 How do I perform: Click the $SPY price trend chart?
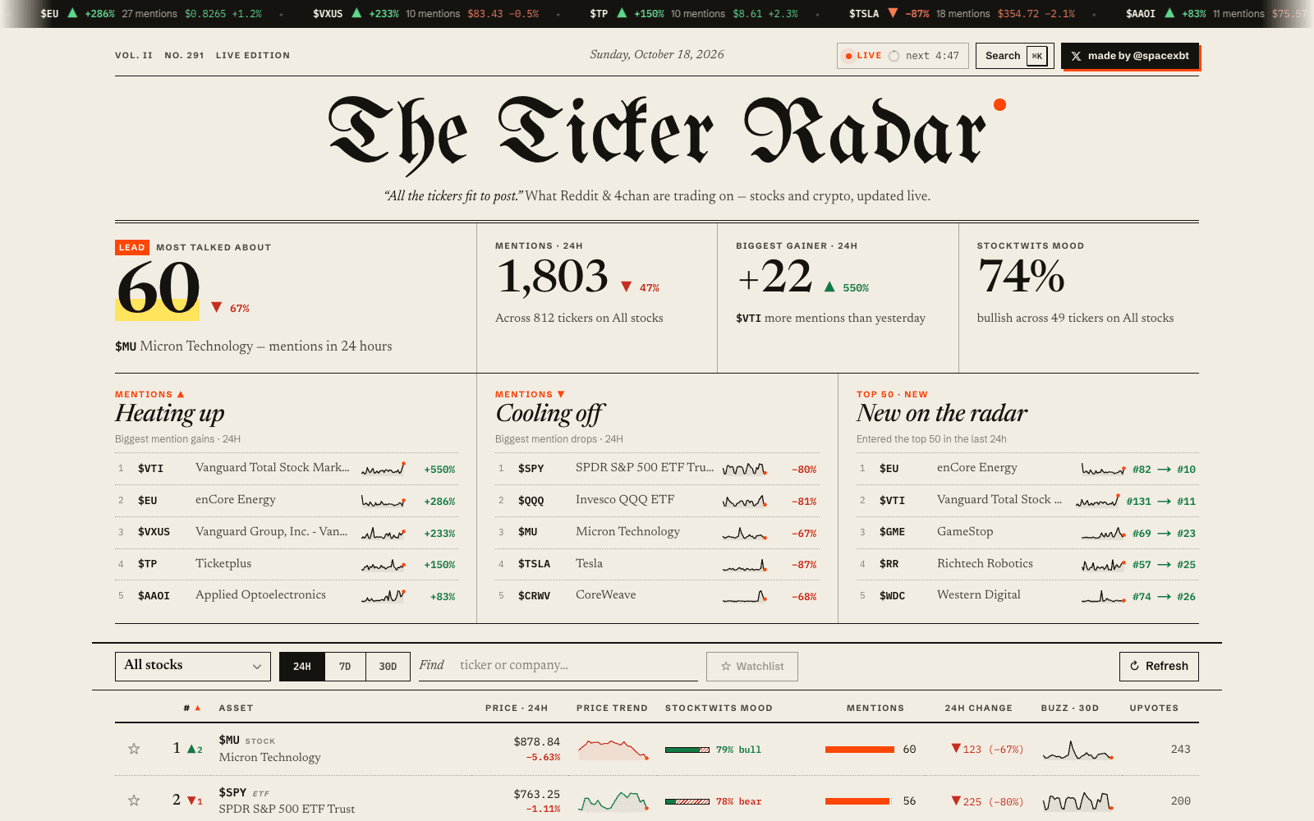click(x=613, y=800)
